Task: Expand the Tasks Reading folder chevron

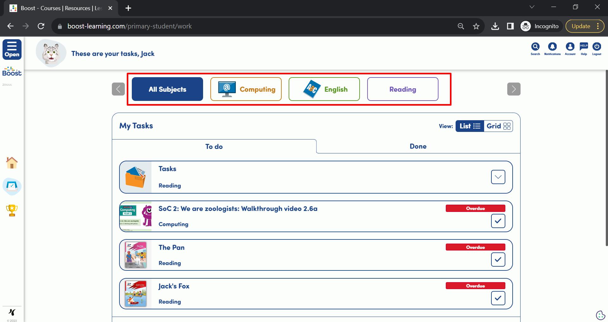Action: point(498,177)
